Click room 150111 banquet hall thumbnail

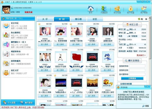point(92,83)
